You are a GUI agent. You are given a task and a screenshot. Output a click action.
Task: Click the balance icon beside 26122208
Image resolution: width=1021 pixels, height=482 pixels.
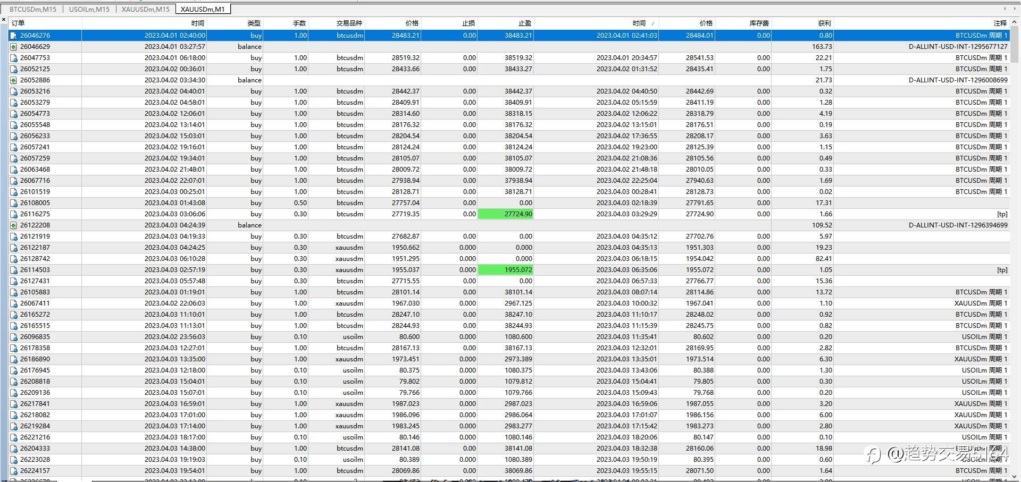tap(13, 225)
